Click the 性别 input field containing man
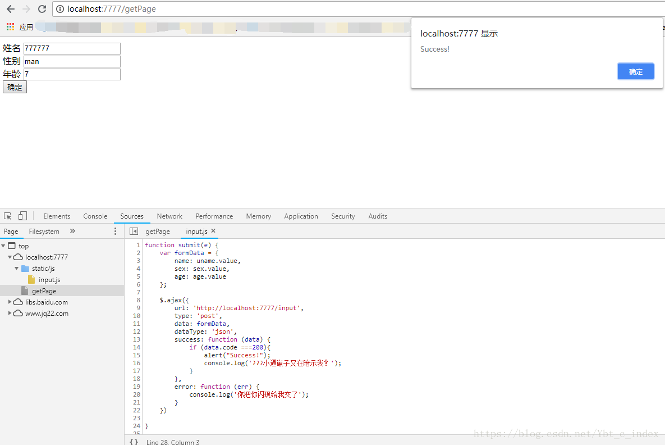The image size is (665, 445). 72,62
